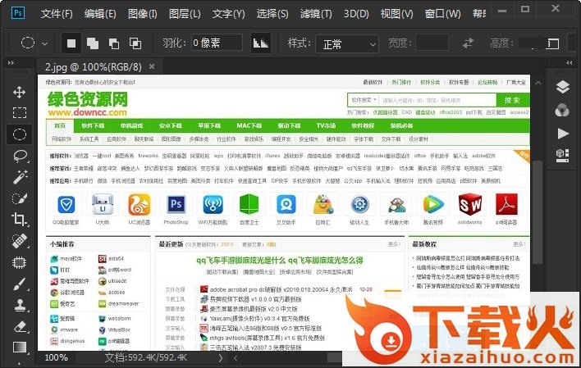The height and width of the screenshot is (368, 581).
Task: Open the 3D(D) menu
Action: click(x=356, y=14)
